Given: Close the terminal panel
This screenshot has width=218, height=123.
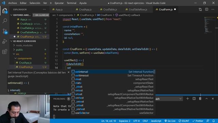Looking at the screenshot, I should 213,99.
